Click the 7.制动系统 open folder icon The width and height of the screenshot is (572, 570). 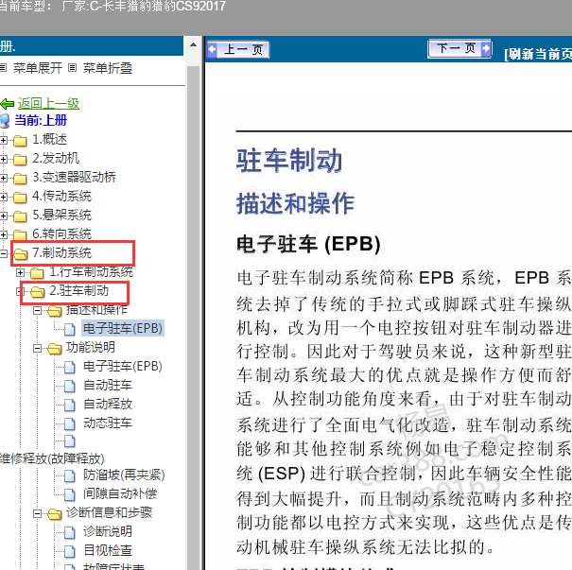(x=21, y=254)
